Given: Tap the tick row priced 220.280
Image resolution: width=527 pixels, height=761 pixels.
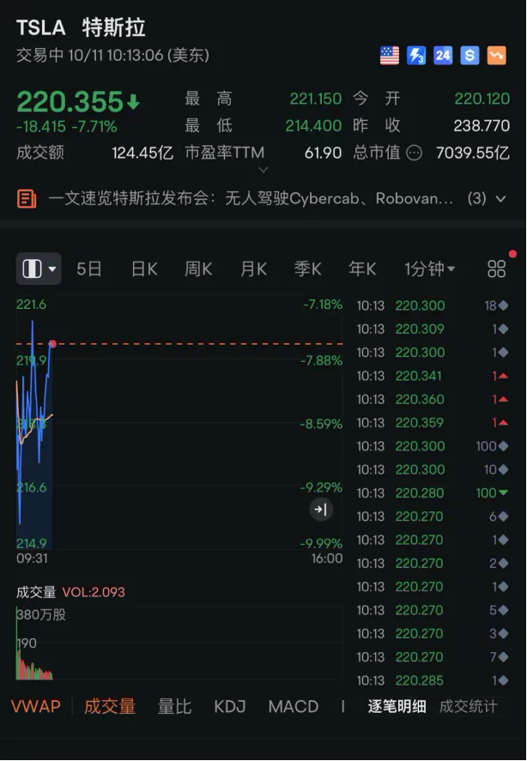Looking at the screenshot, I should coord(433,492).
